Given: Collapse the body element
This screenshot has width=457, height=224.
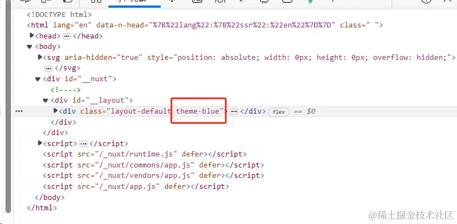Looking at the screenshot, I should pyautogui.click(x=30, y=47).
